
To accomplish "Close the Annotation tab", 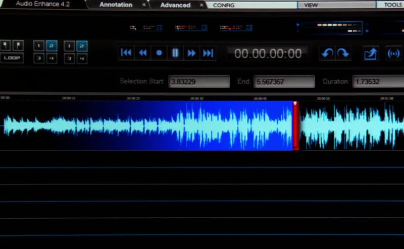I will click(x=144, y=5).
